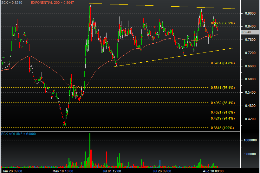Click the 0.5641 (76.4%) retracement label
260x173 pixels.
(x=223, y=88)
